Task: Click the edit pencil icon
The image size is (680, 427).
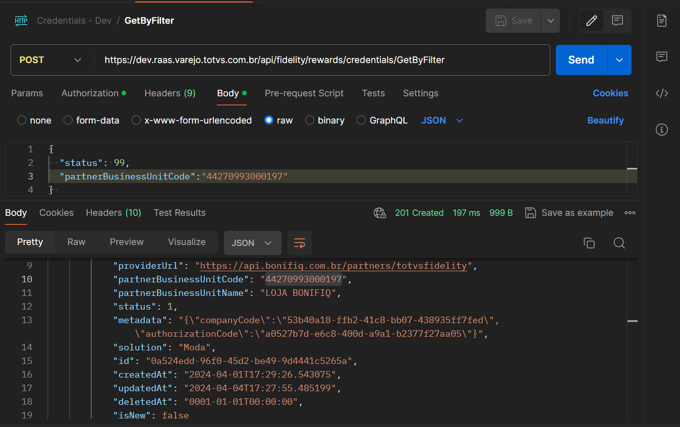Action: click(x=591, y=21)
